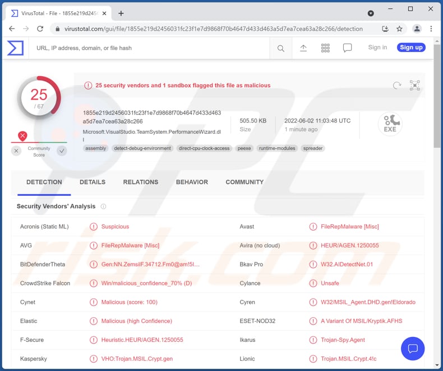
Task: Click the direct-cpu-clock-access tag
Action: (204, 148)
